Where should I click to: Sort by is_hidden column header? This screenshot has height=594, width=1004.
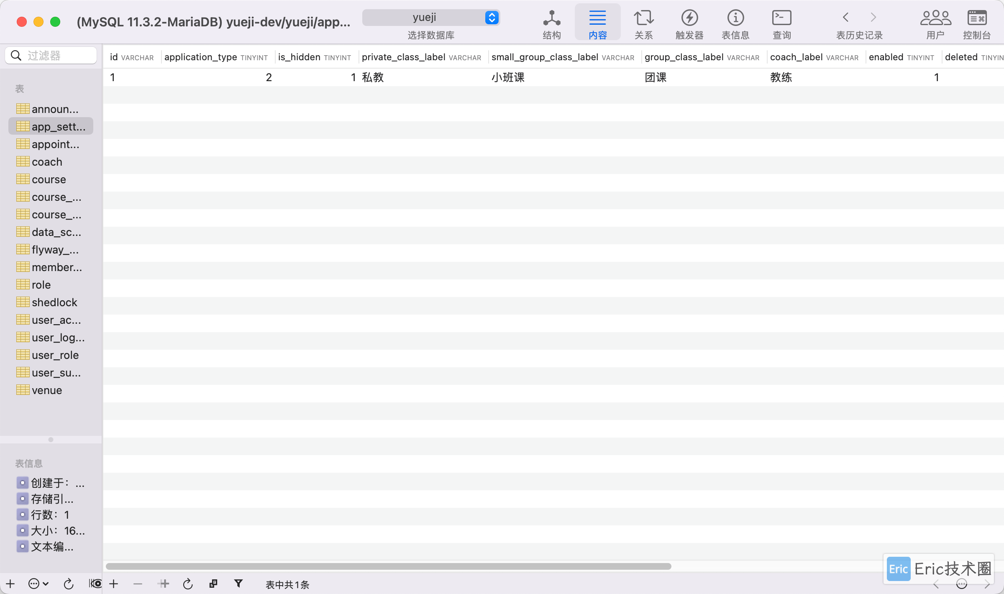(x=317, y=57)
